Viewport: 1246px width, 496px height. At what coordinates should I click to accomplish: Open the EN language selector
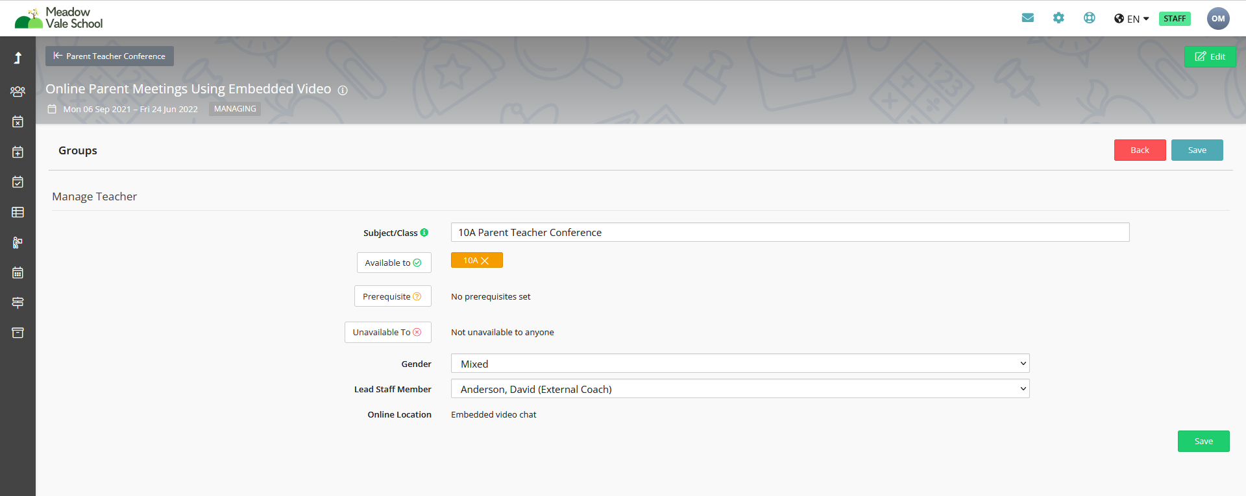(1132, 19)
